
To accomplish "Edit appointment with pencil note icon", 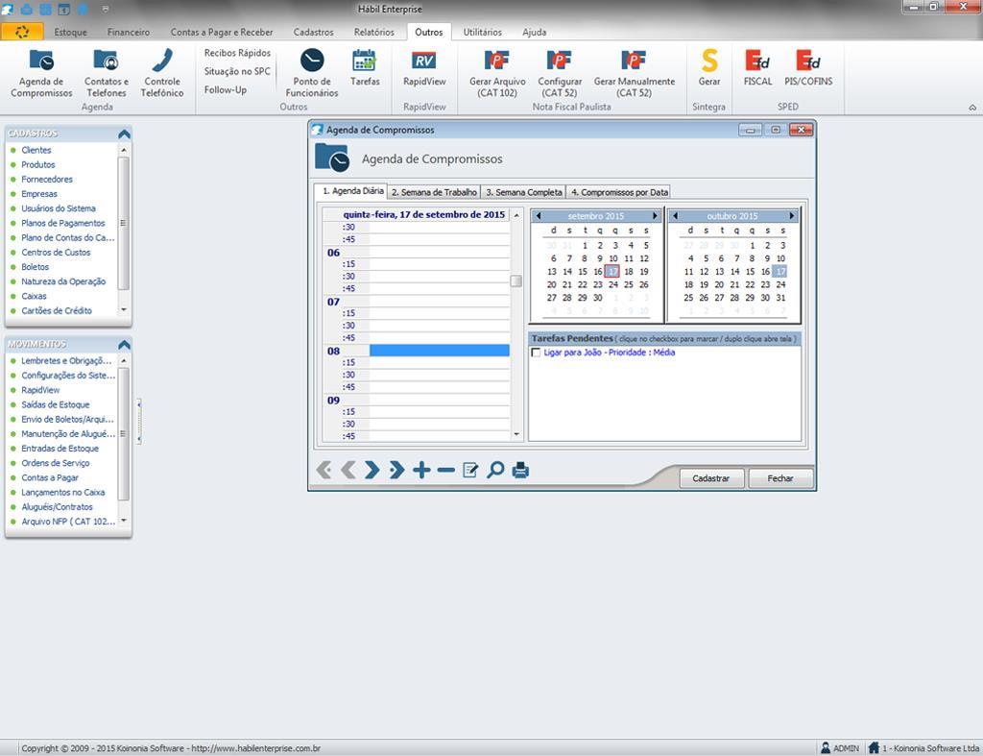I will point(470,470).
